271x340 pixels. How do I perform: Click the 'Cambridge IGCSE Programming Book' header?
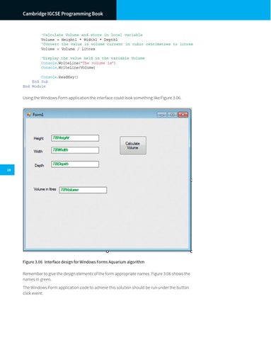pos(63,13)
